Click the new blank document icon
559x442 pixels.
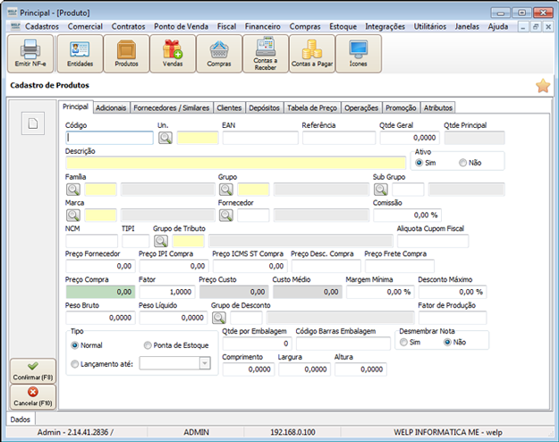click(33, 123)
